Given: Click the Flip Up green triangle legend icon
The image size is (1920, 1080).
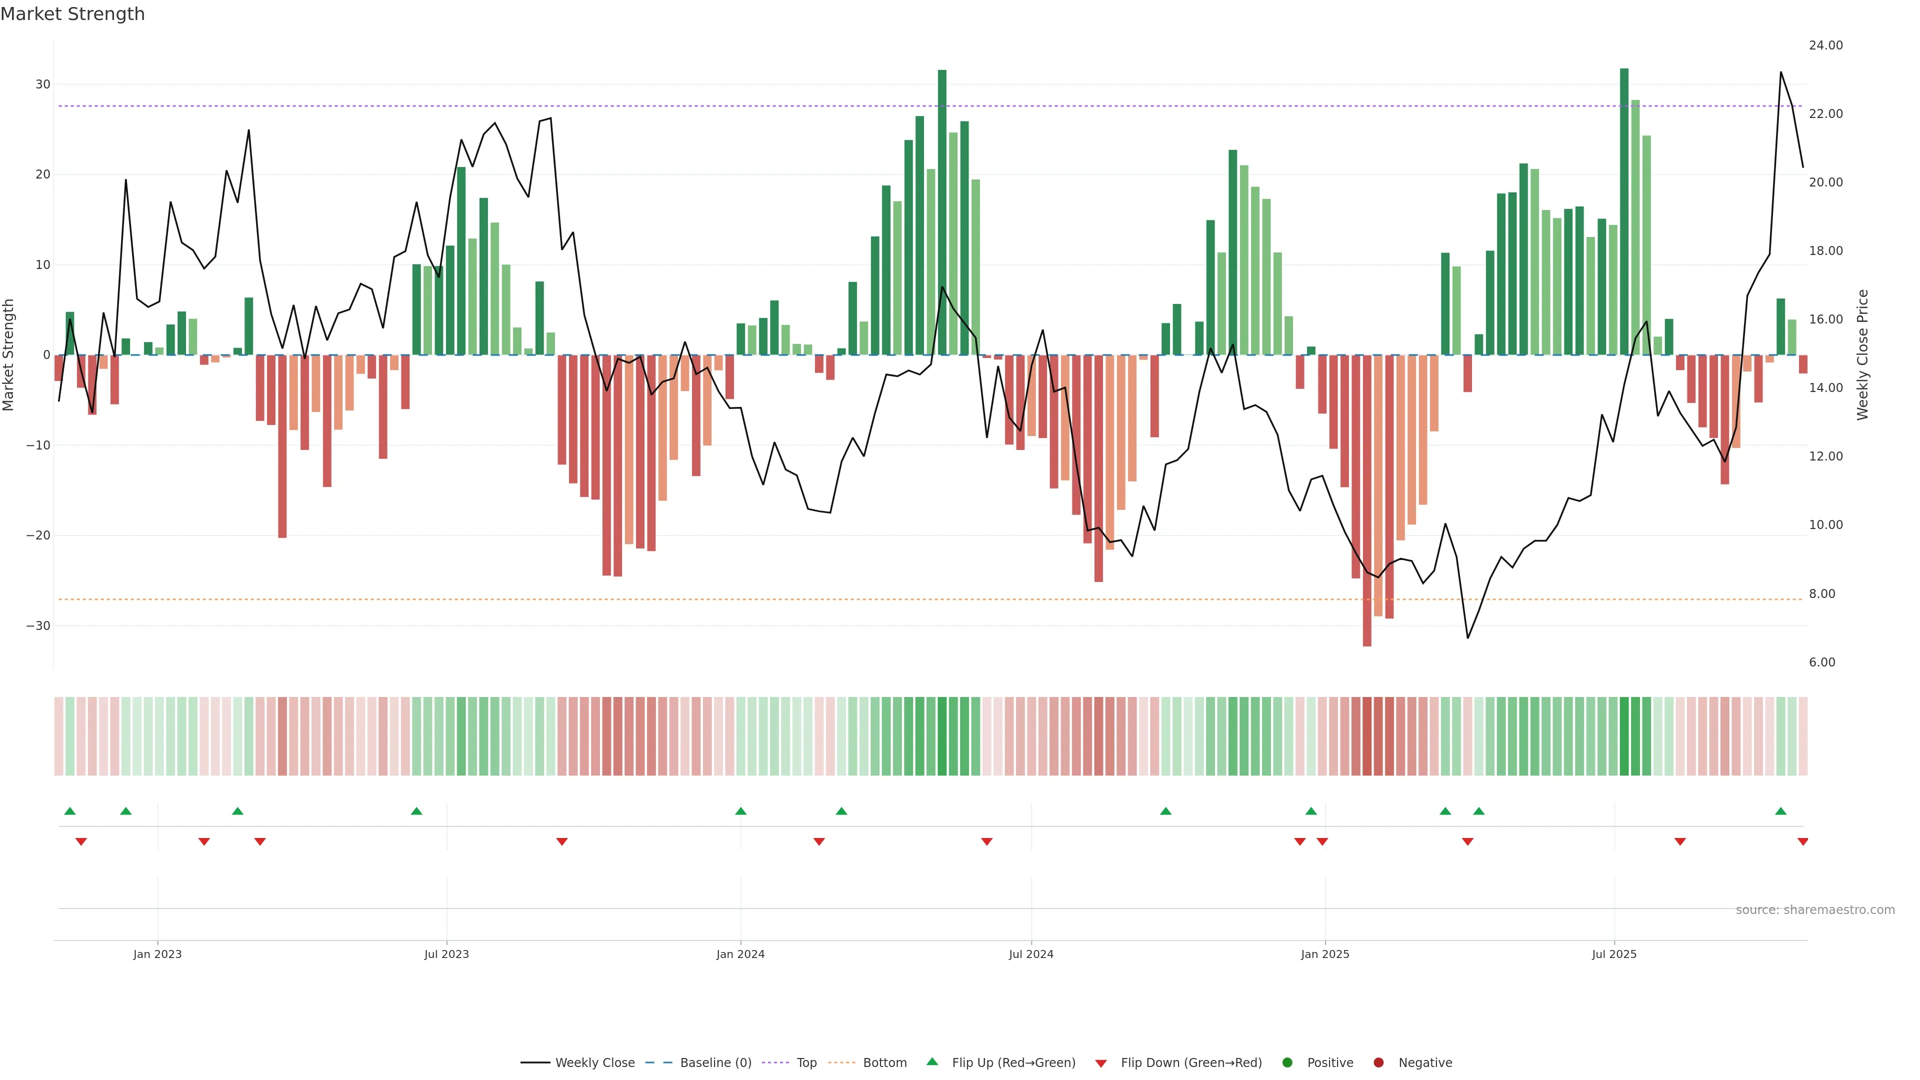Looking at the screenshot, I should [x=931, y=1061].
